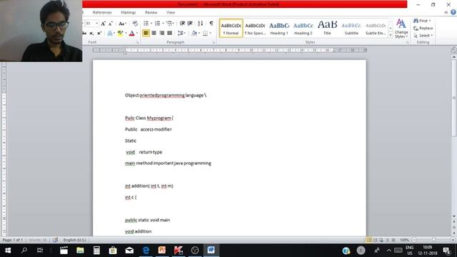Insert a numbered list

point(157,24)
